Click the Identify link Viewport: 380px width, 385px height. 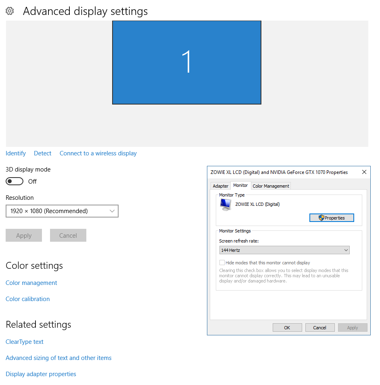coord(16,153)
